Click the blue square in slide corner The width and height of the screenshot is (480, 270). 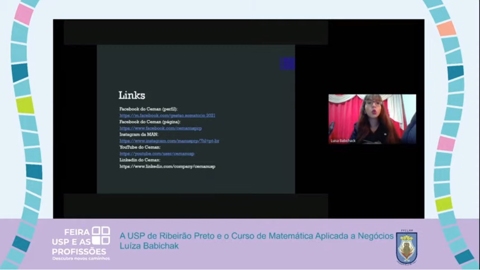click(287, 64)
